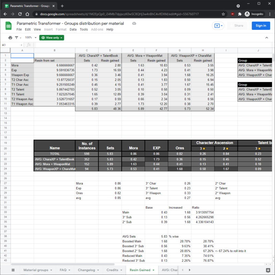Switch to the FAQ sheet tab

click(64, 270)
